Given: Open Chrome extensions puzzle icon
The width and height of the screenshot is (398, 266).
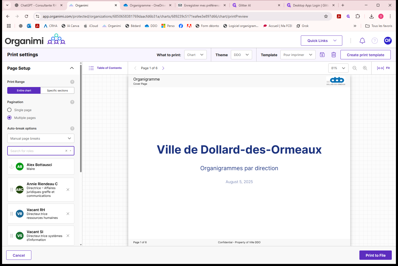Looking at the screenshot, I should (358, 16).
